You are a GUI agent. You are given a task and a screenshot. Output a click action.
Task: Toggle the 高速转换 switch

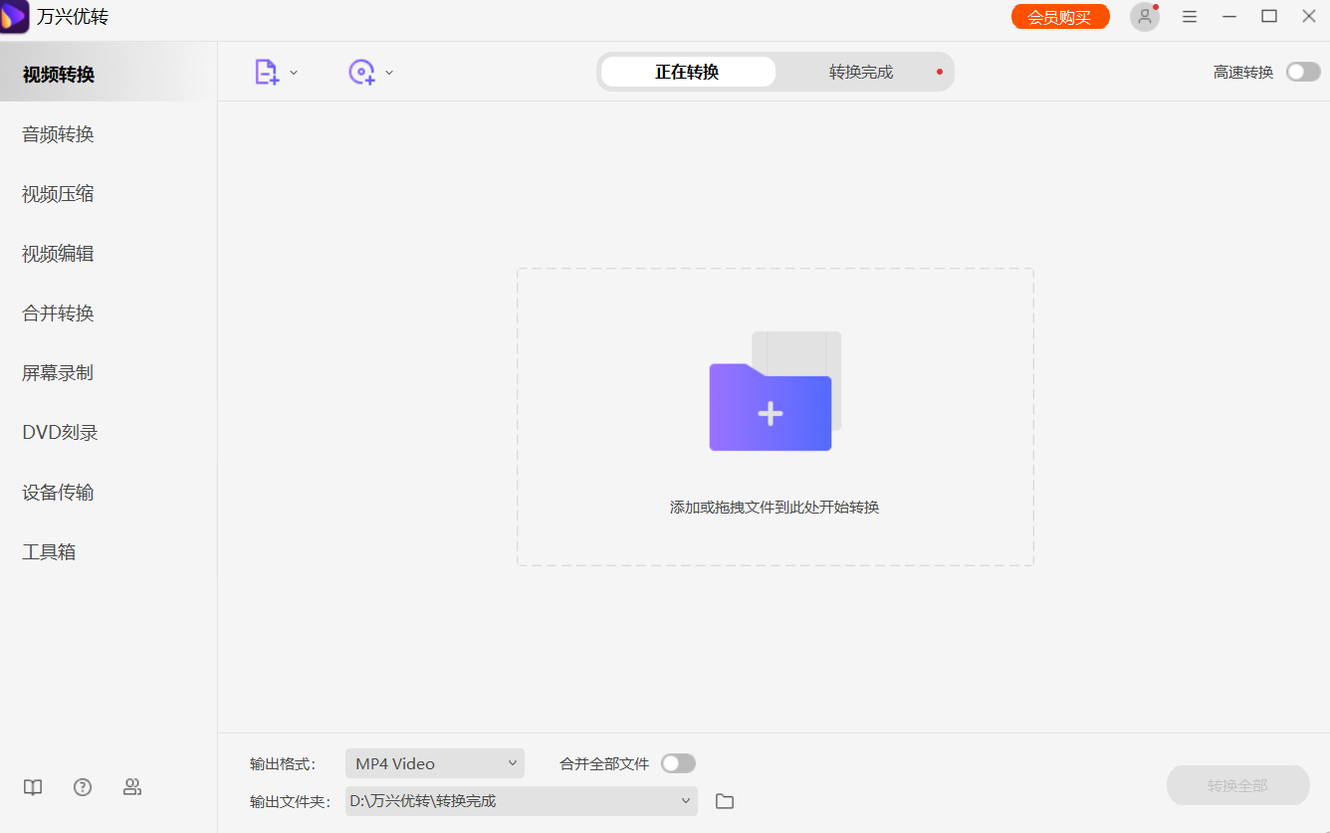tap(1303, 72)
